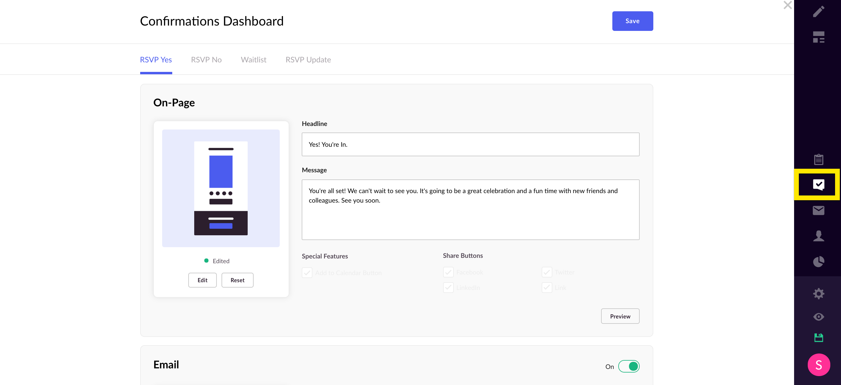
Task: Click the green floppy disk save icon
Action: [818, 338]
